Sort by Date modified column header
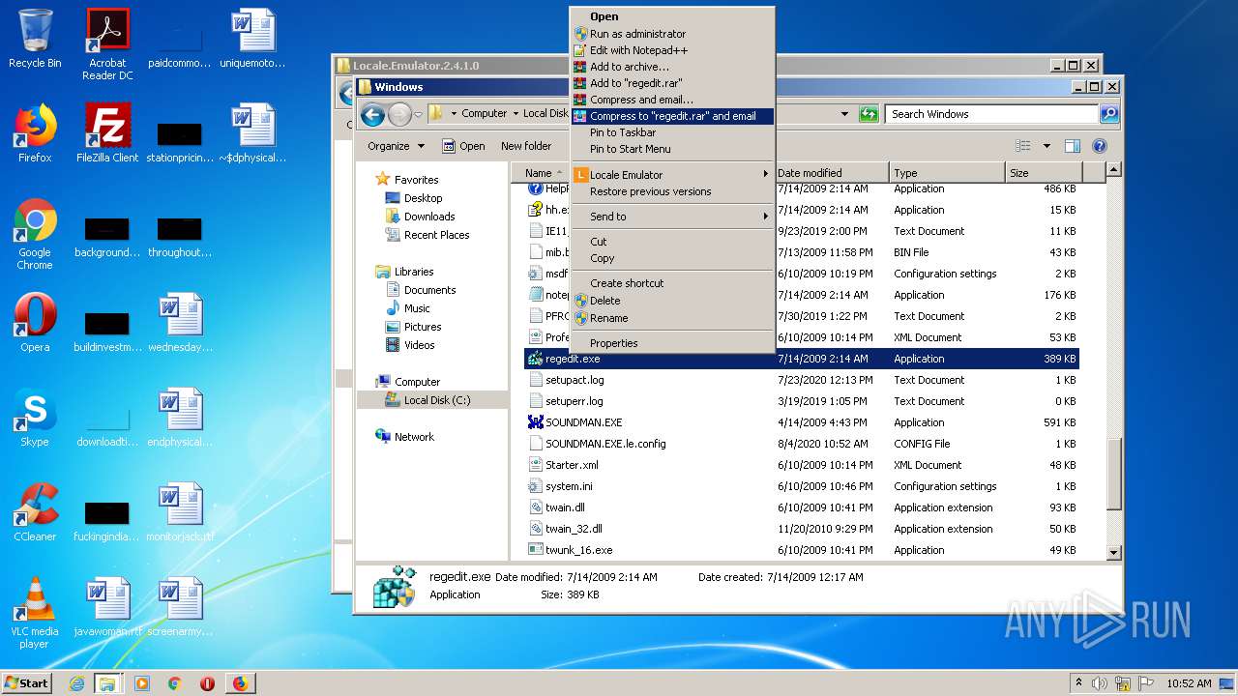Viewport: 1238px width, 696px height. pos(831,173)
